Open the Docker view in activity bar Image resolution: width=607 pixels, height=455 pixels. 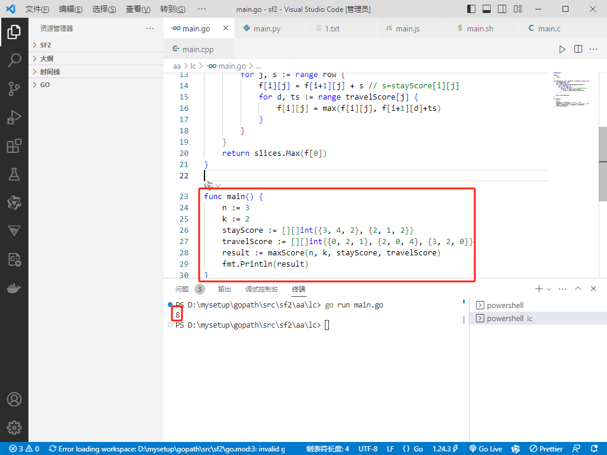click(14, 289)
